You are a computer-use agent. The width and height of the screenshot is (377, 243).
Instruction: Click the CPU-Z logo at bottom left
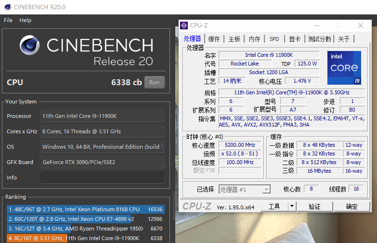coord(197,206)
